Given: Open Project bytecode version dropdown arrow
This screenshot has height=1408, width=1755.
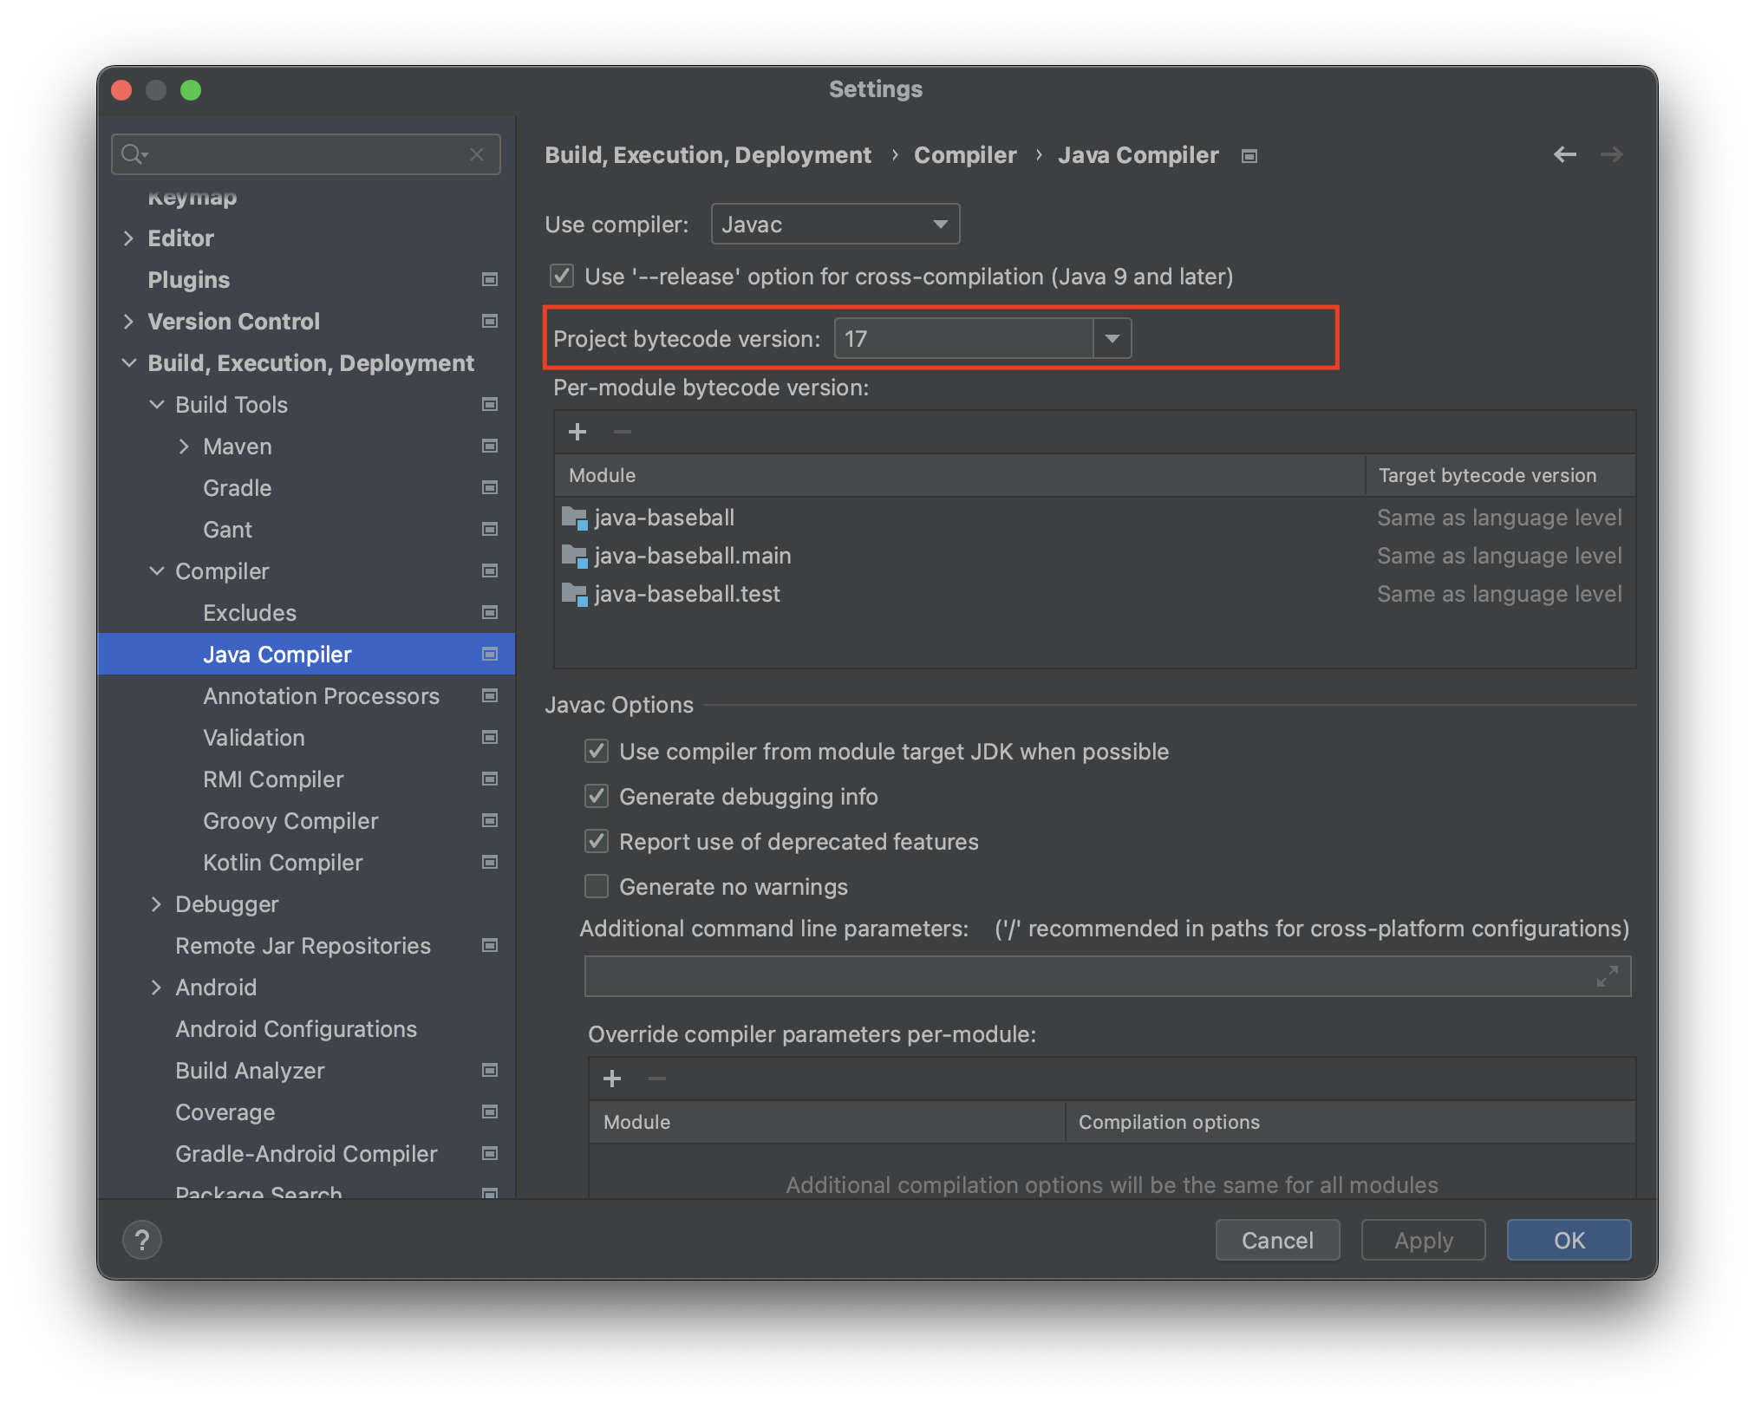Looking at the screenshot, I should (x=1112, y=339).
